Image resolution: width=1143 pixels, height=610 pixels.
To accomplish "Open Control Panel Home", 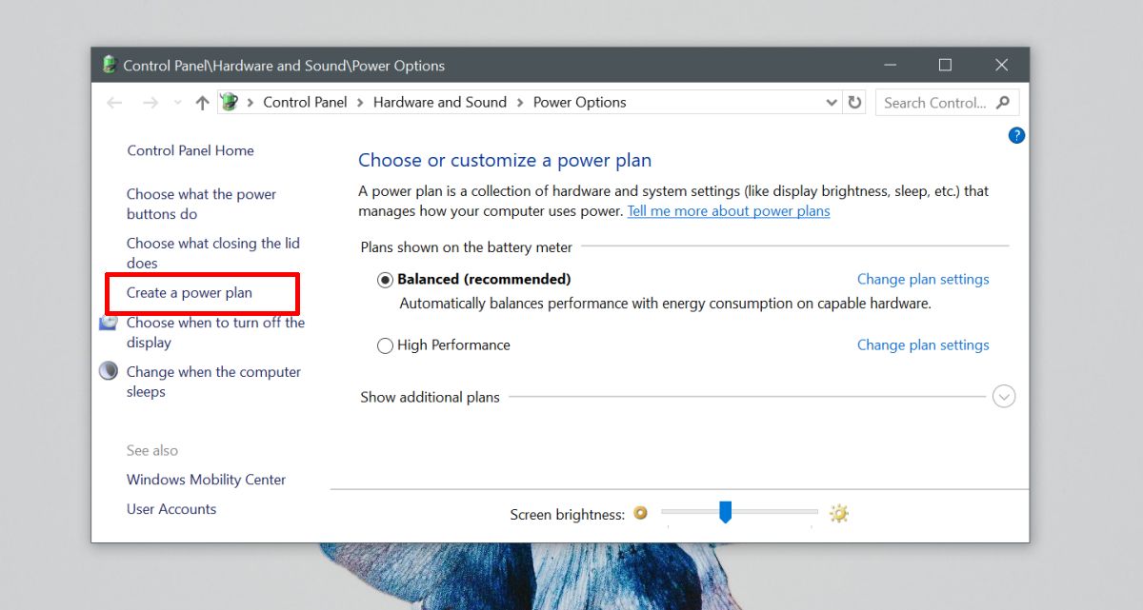I will (190, 150).
